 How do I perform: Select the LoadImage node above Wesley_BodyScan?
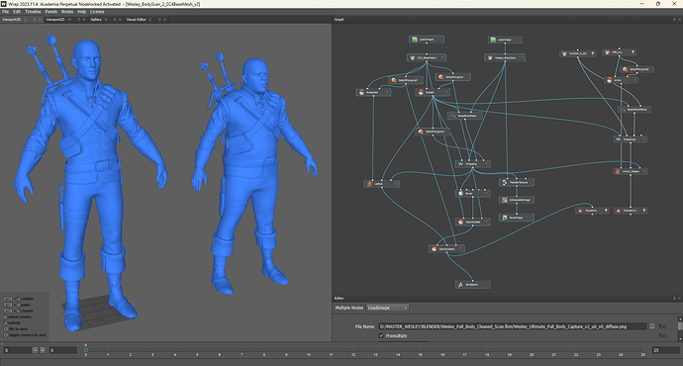pos(505,40)
